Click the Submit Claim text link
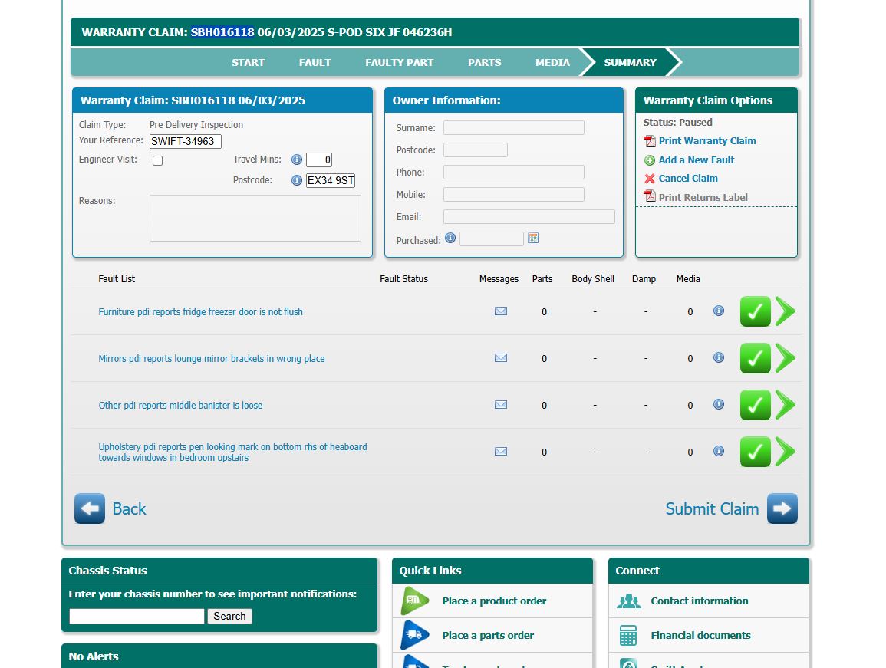This screenshot has height=668, width=886. point(712,508)
